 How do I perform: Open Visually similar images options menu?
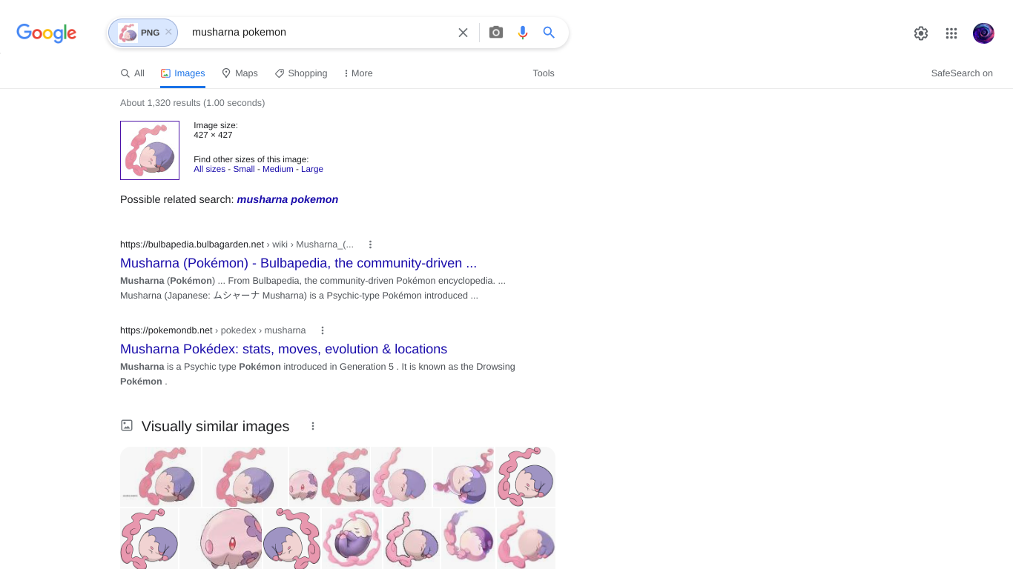pos(313,426)
